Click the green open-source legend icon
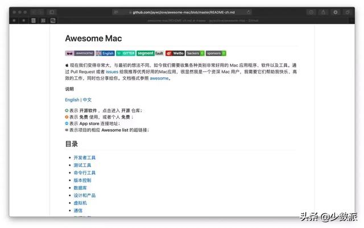Viewport: 364px width, 228px height. pyautogui.click(x=67, y=110)
